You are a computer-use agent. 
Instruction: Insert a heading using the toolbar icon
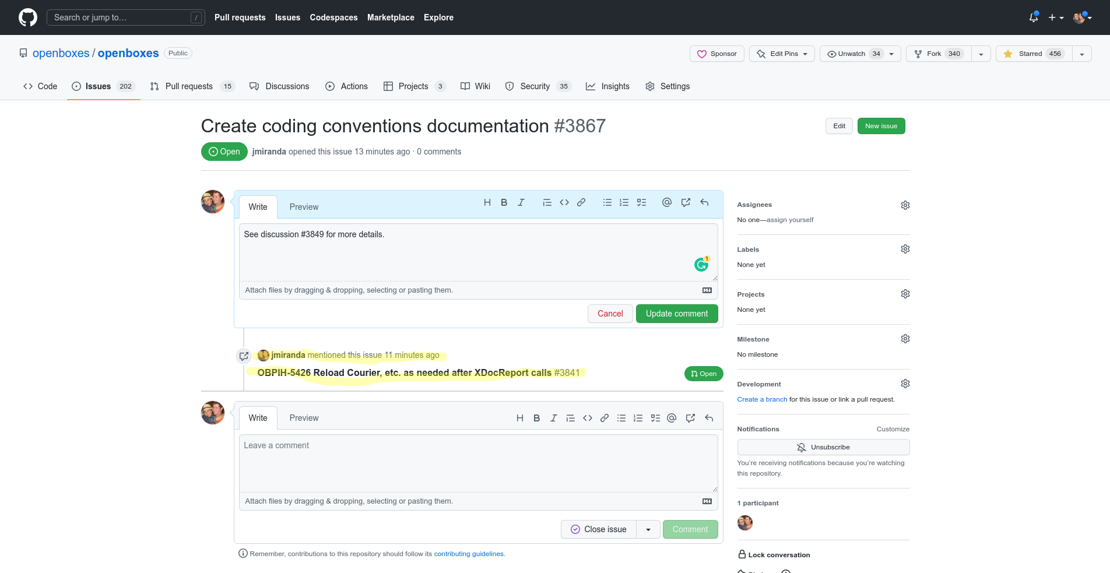pos(519,418)
